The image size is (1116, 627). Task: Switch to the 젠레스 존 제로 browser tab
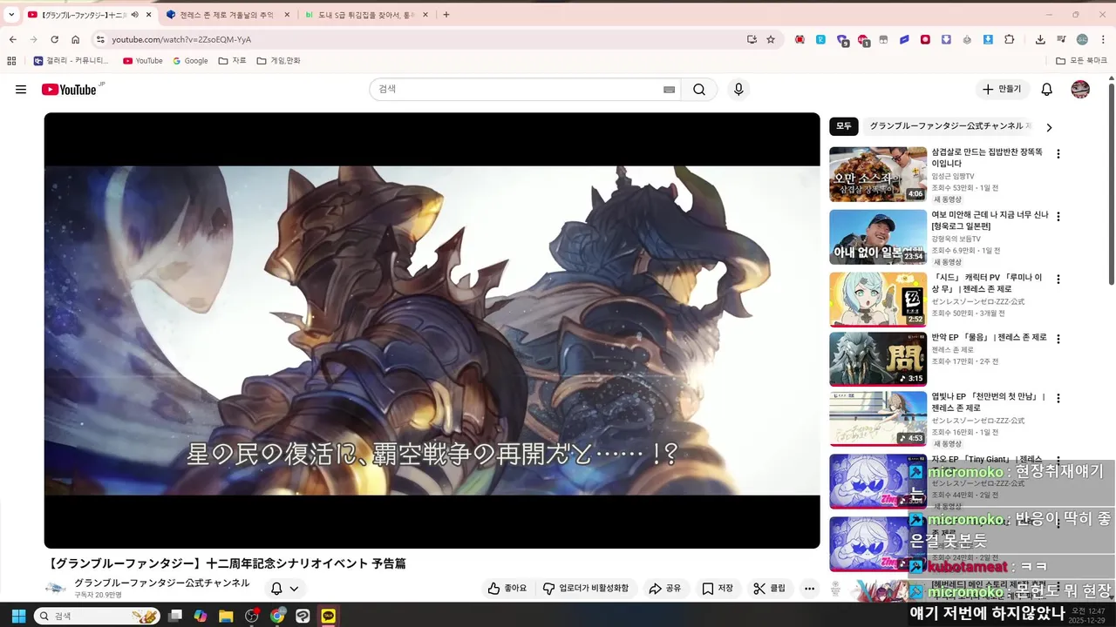[227, 15]
